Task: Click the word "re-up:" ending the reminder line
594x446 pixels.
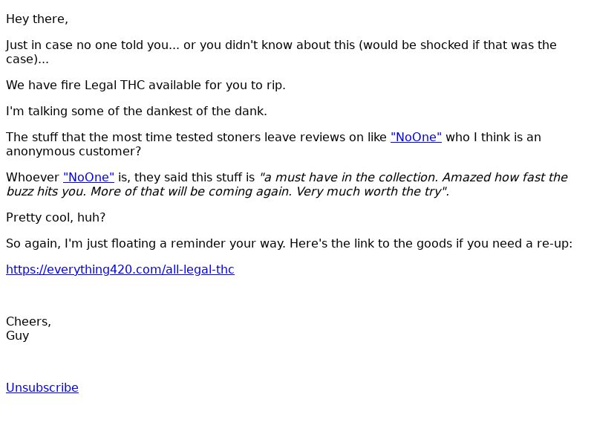Action: [554, 244]
